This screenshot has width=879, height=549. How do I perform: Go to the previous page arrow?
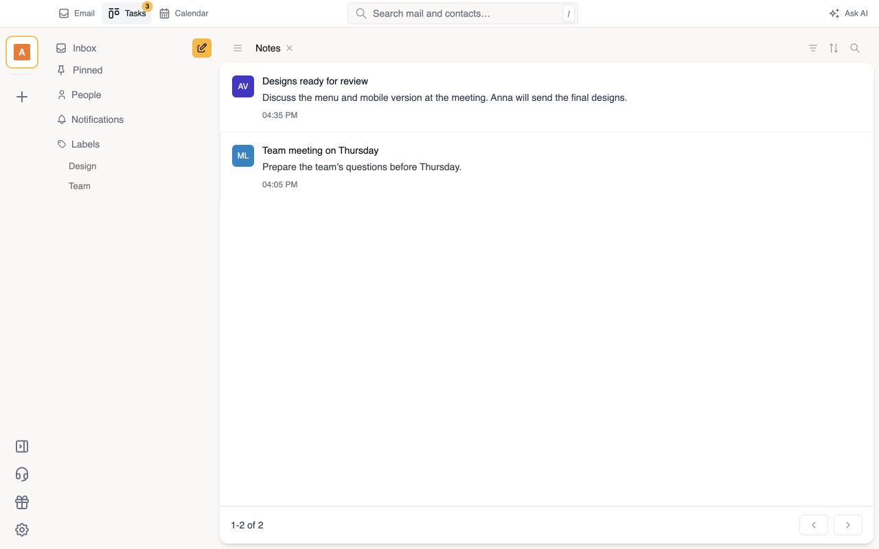point(814,525)
